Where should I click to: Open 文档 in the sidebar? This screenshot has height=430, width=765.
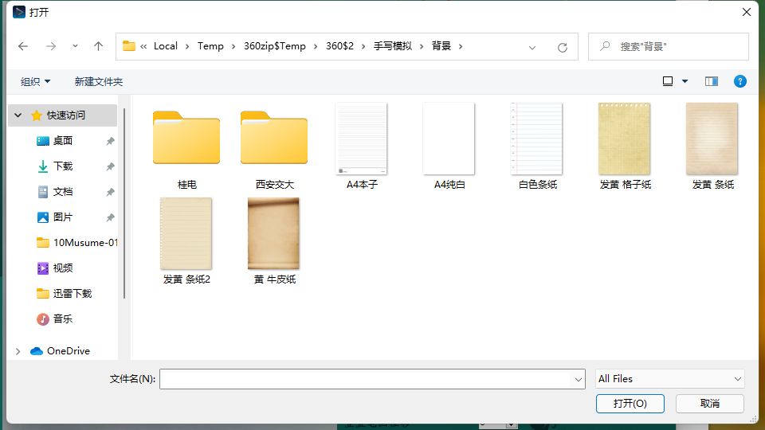pyautogui.click(x=63, y=192)
